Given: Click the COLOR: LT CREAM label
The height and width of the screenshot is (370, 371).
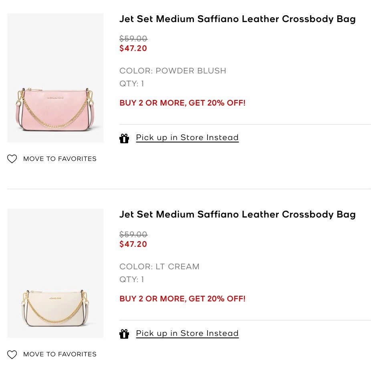Looking at the screenshot, I should [159, 266].
